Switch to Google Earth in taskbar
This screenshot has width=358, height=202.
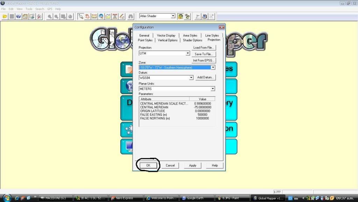[x=197, y=198]
